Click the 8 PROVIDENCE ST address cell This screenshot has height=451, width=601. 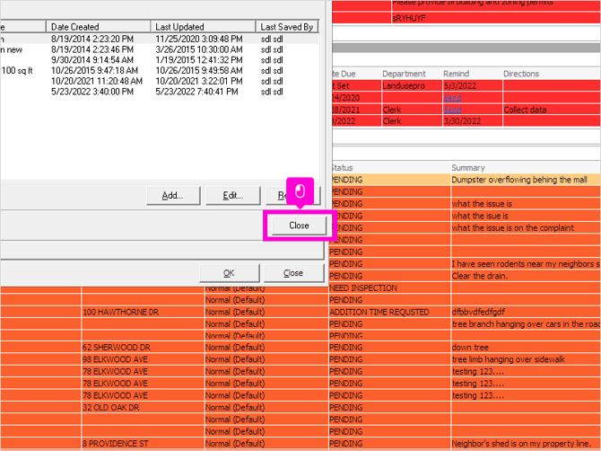coord(143,444)
